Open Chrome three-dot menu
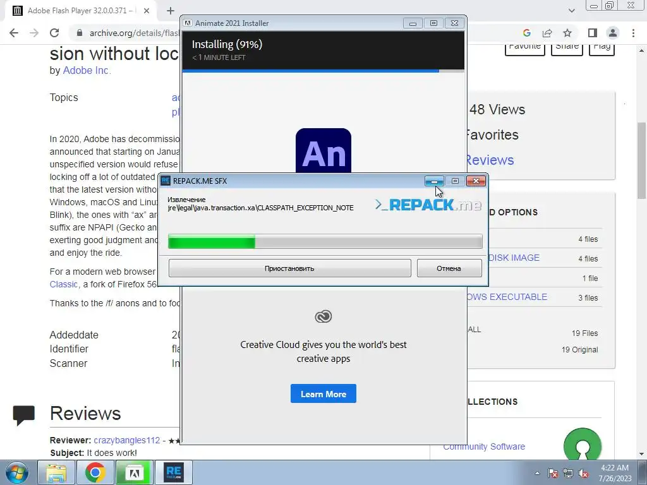Image resolution: width=647 pixels, height=485 pixels. (633, 33)
